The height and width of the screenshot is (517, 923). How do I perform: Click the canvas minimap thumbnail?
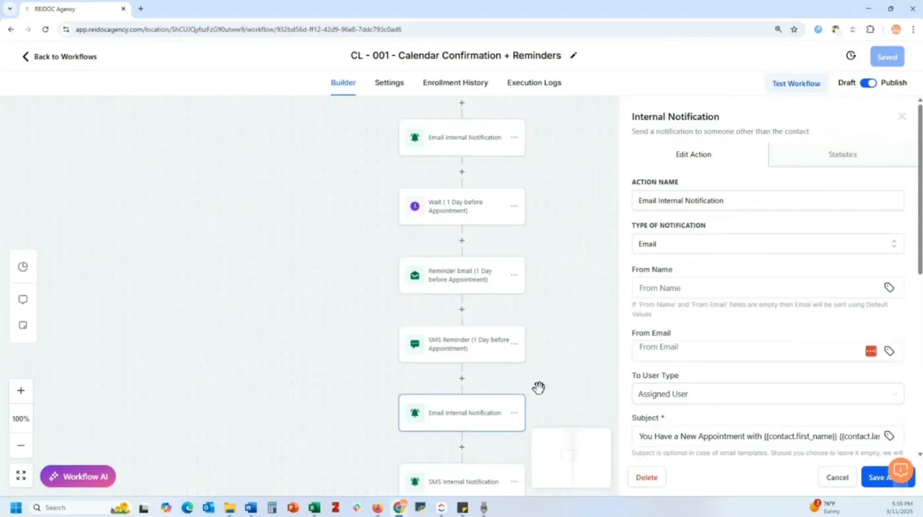pos(571,457)
